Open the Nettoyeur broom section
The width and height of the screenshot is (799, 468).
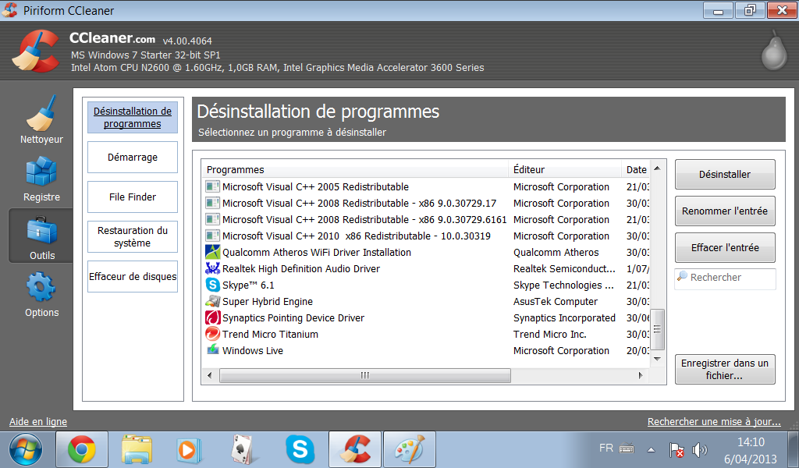coord(41,120)
